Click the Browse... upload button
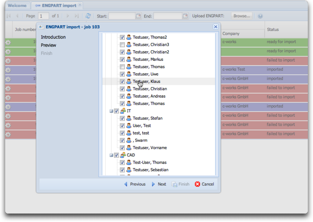 pyautogui.click(x=241, y=16)
